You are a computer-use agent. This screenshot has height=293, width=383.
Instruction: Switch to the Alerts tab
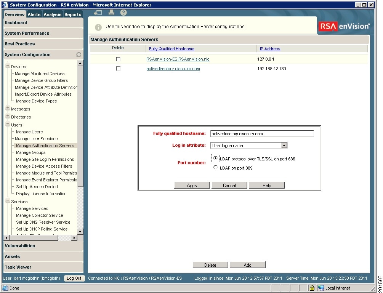coord(34,14)
